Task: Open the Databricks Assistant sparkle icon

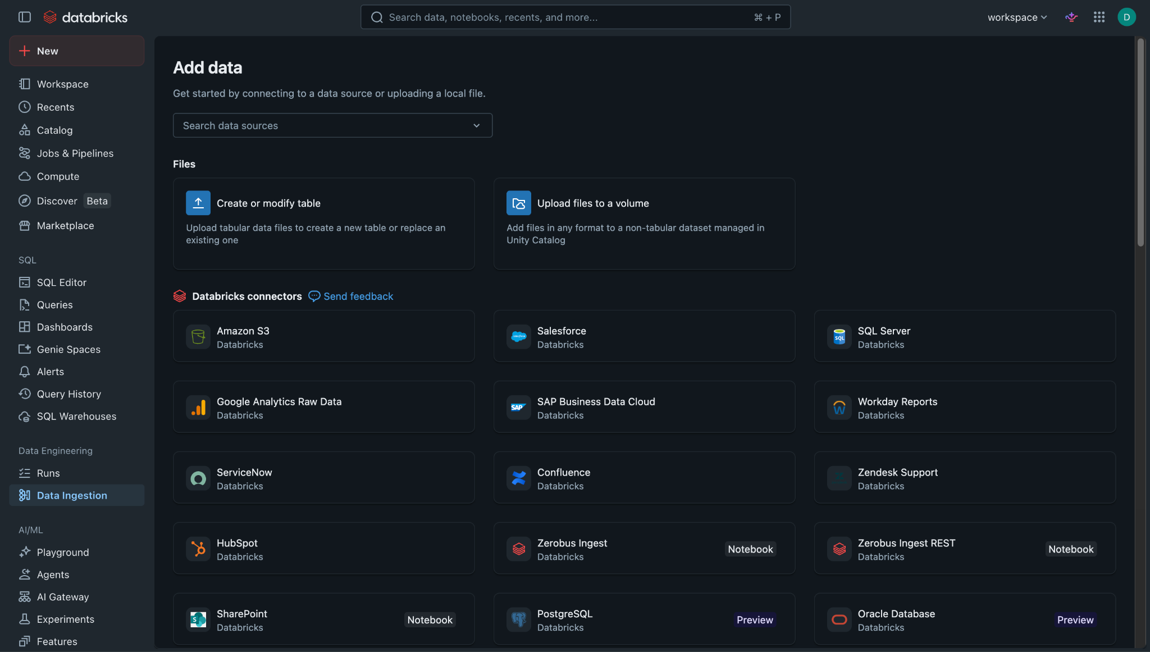Action: [x=1071, y=17]
